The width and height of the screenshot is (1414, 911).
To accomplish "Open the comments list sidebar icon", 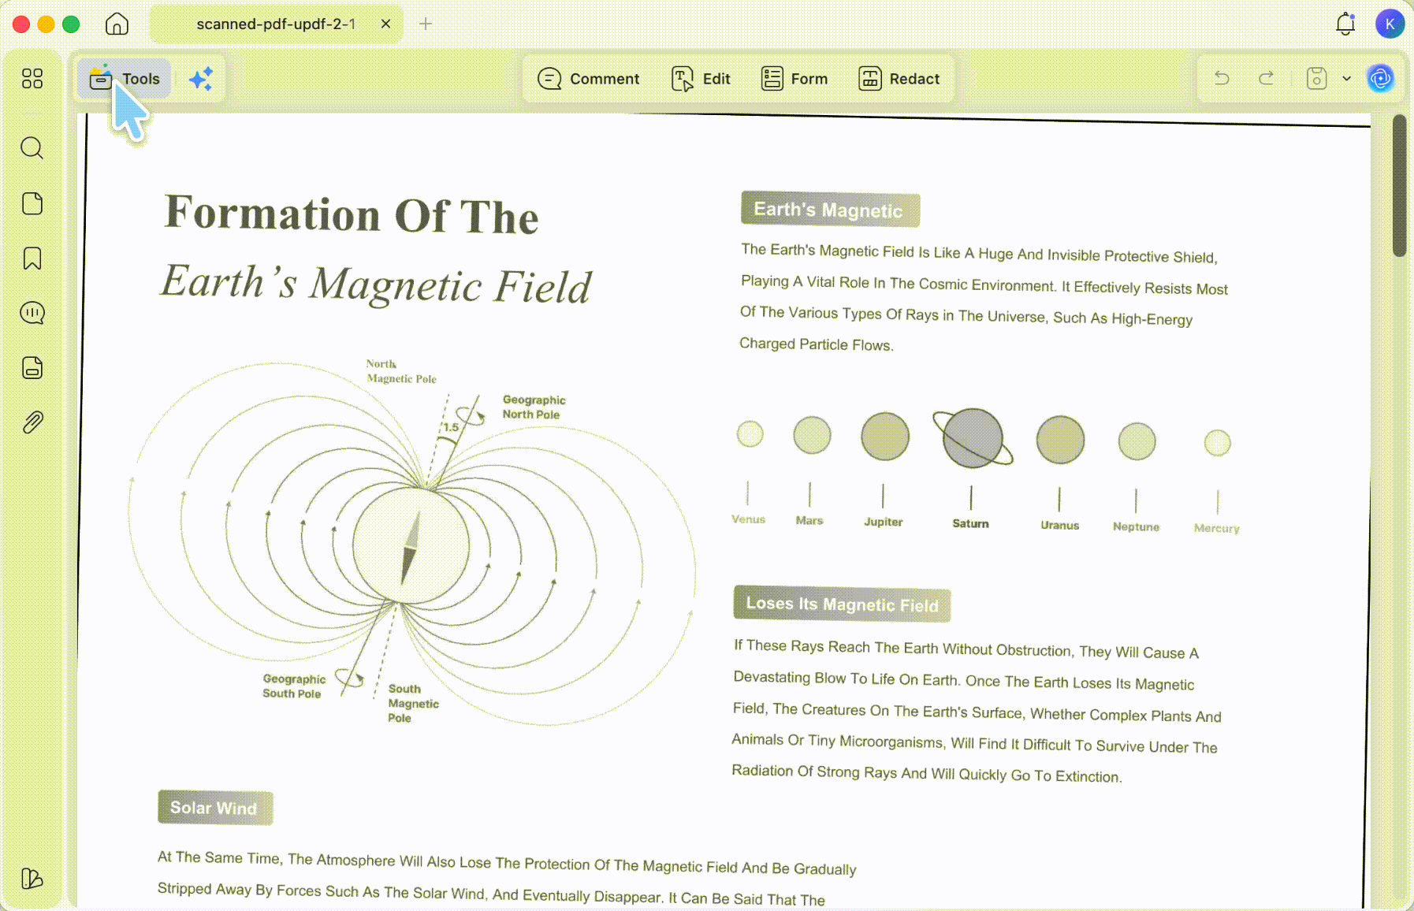I will point(32,313).
